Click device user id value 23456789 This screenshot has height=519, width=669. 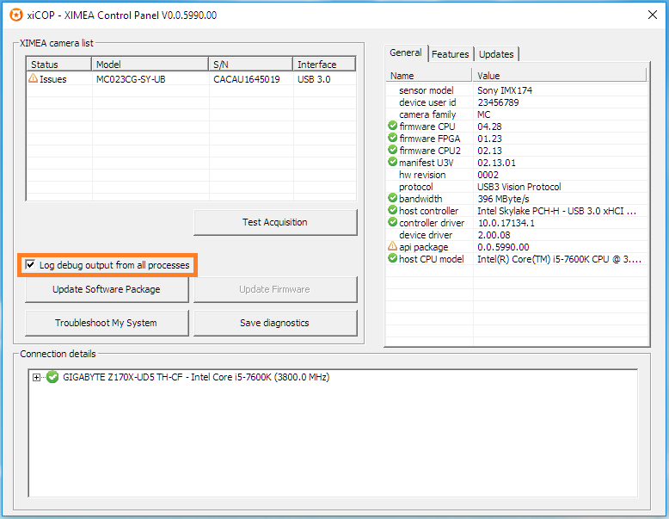tap(499, 102)
